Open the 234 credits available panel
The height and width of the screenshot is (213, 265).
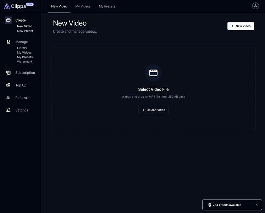pyautogui.click(x=232, y=205)
